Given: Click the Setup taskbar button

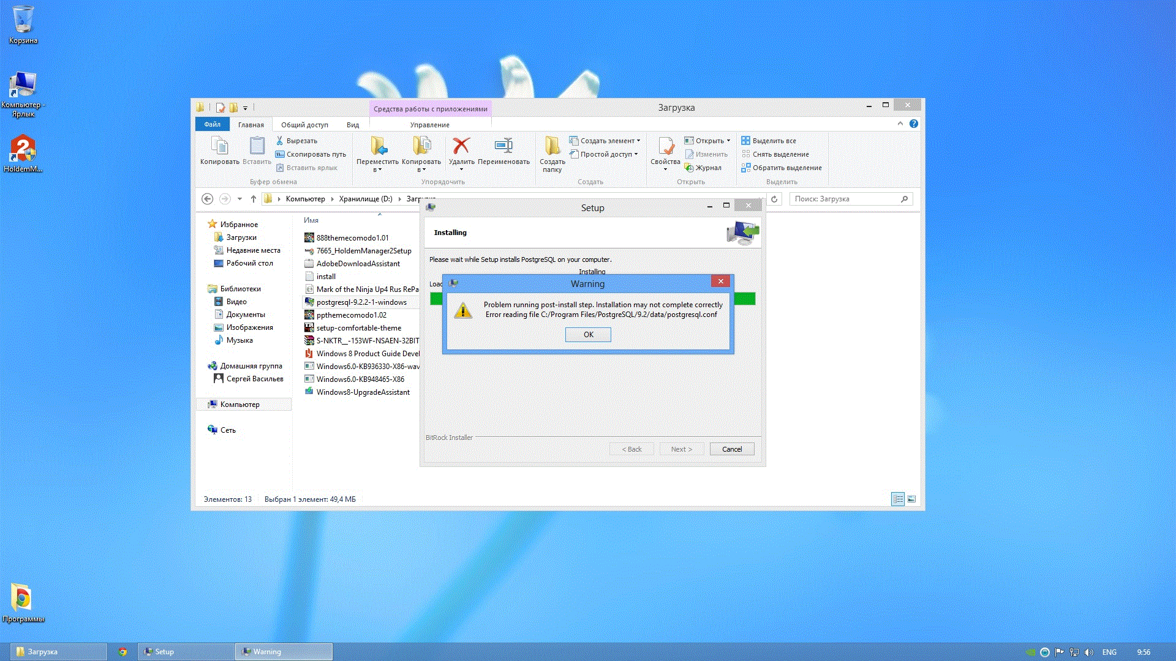Looking at the screenshot, I should tap(186, 652).
